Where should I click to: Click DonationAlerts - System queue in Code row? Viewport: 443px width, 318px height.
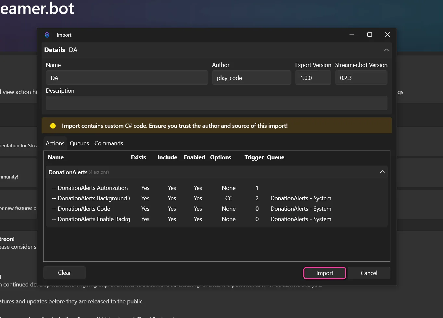(301, 209)
